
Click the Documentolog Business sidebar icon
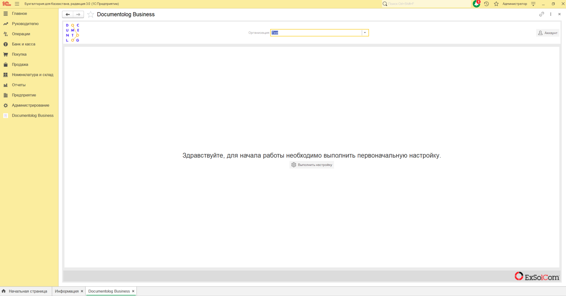[x=6, y=116]
